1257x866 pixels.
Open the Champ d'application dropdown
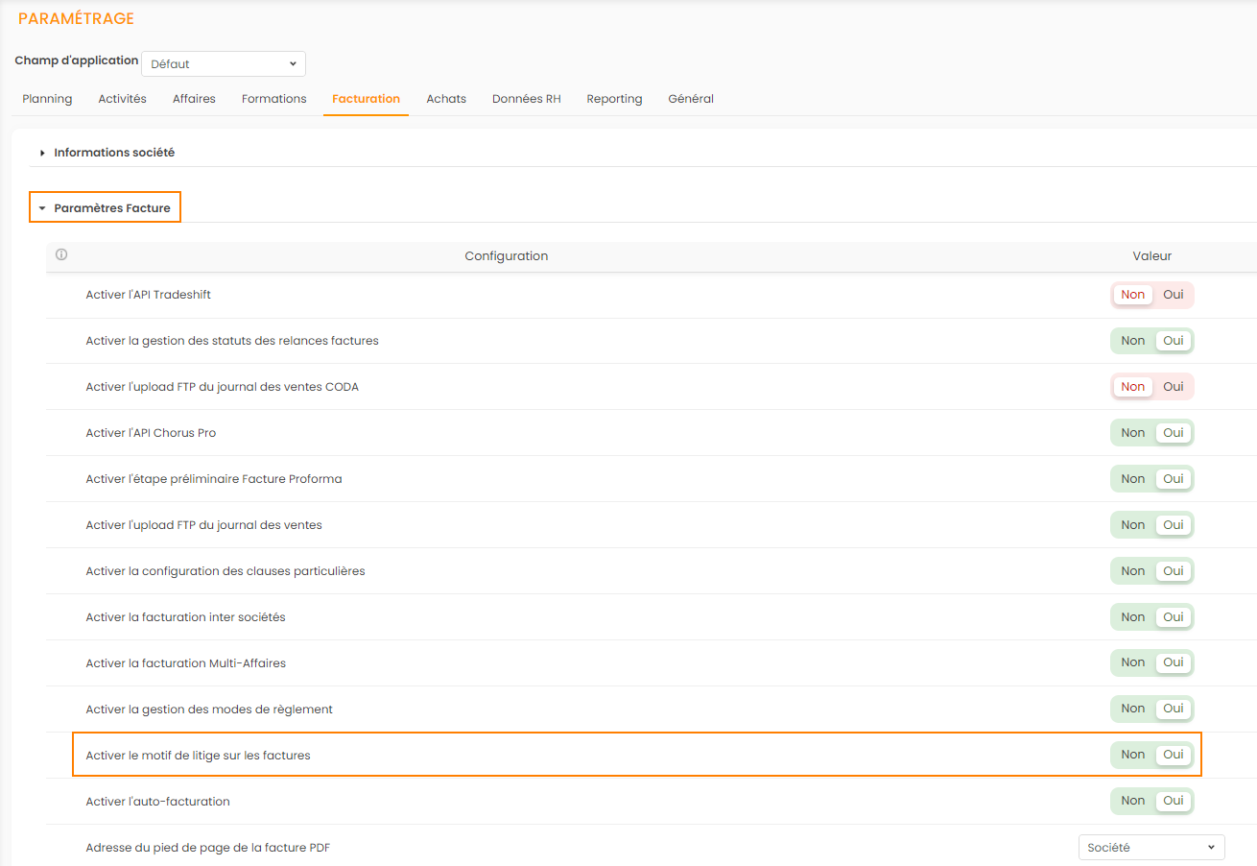click(x=224, y=64)
